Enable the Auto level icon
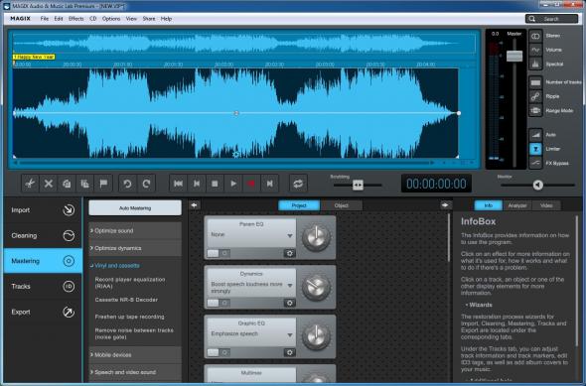The width and height of the screenshot is (586, 386). [x=535, y=134]
